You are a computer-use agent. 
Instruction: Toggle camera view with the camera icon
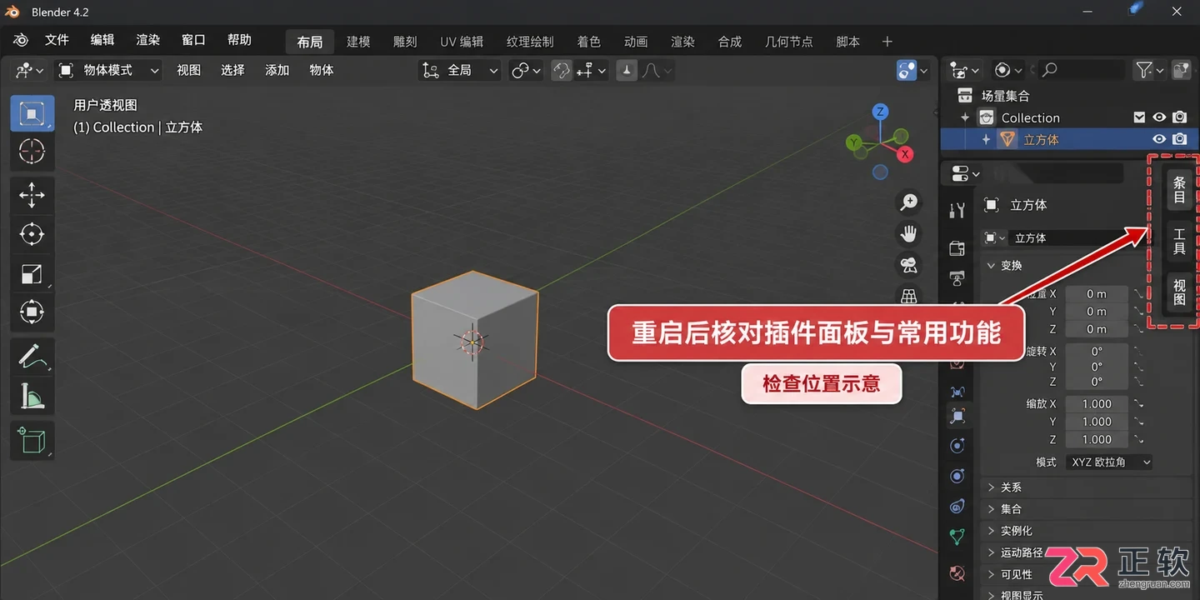[908, 265]
